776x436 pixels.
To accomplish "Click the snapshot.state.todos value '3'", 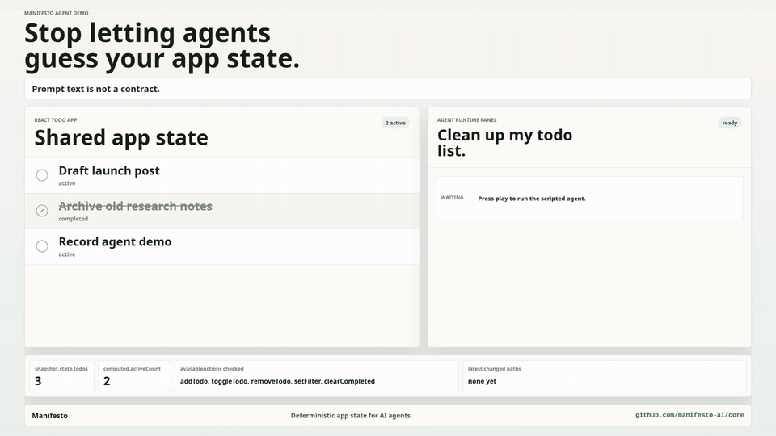I will 38,381.
